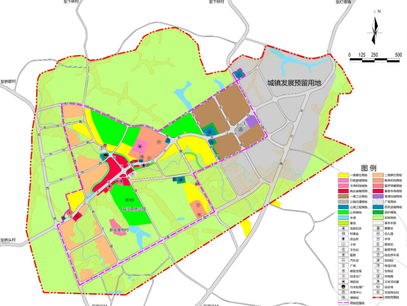Screen dimensions: 407x306
Task: Click the 至灯塔镇 road label
Action: coord(343,2)
